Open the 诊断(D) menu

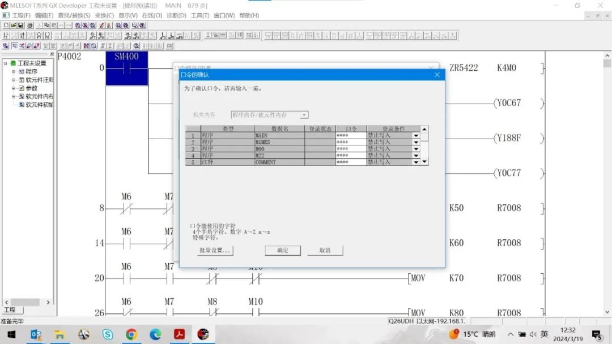(176, 15)
